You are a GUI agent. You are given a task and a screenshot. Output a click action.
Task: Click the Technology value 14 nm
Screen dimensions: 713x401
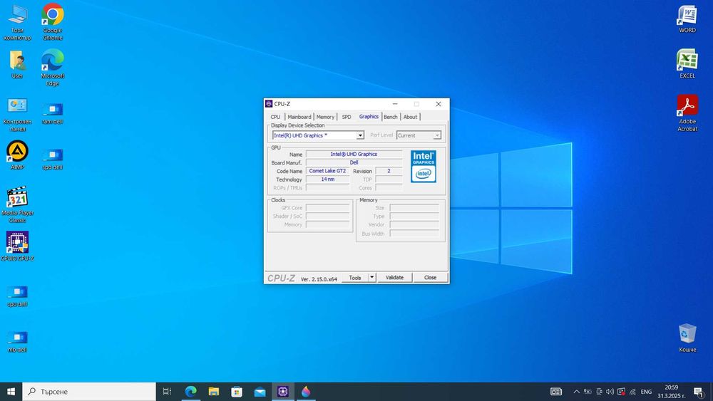[327, 179]
